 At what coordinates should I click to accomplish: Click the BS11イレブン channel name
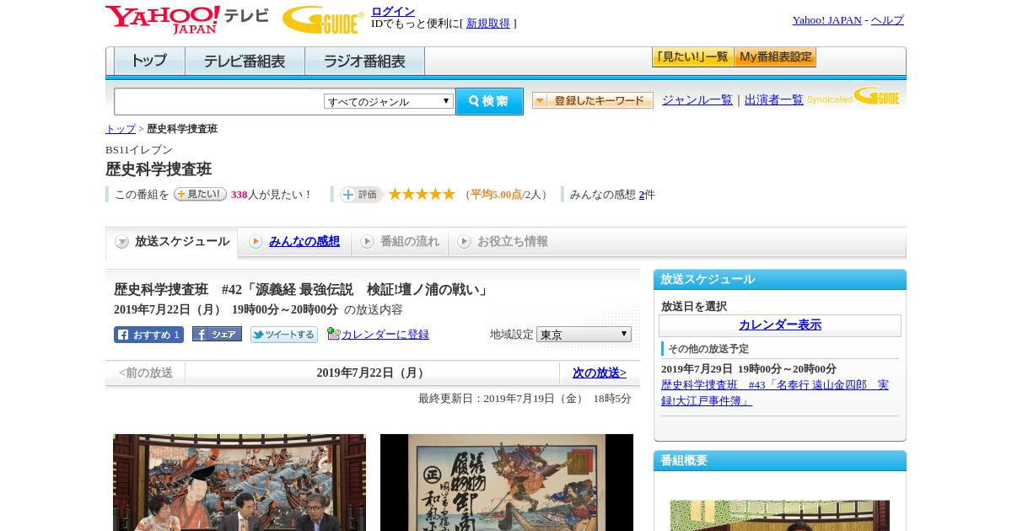[x=139, y=150]
